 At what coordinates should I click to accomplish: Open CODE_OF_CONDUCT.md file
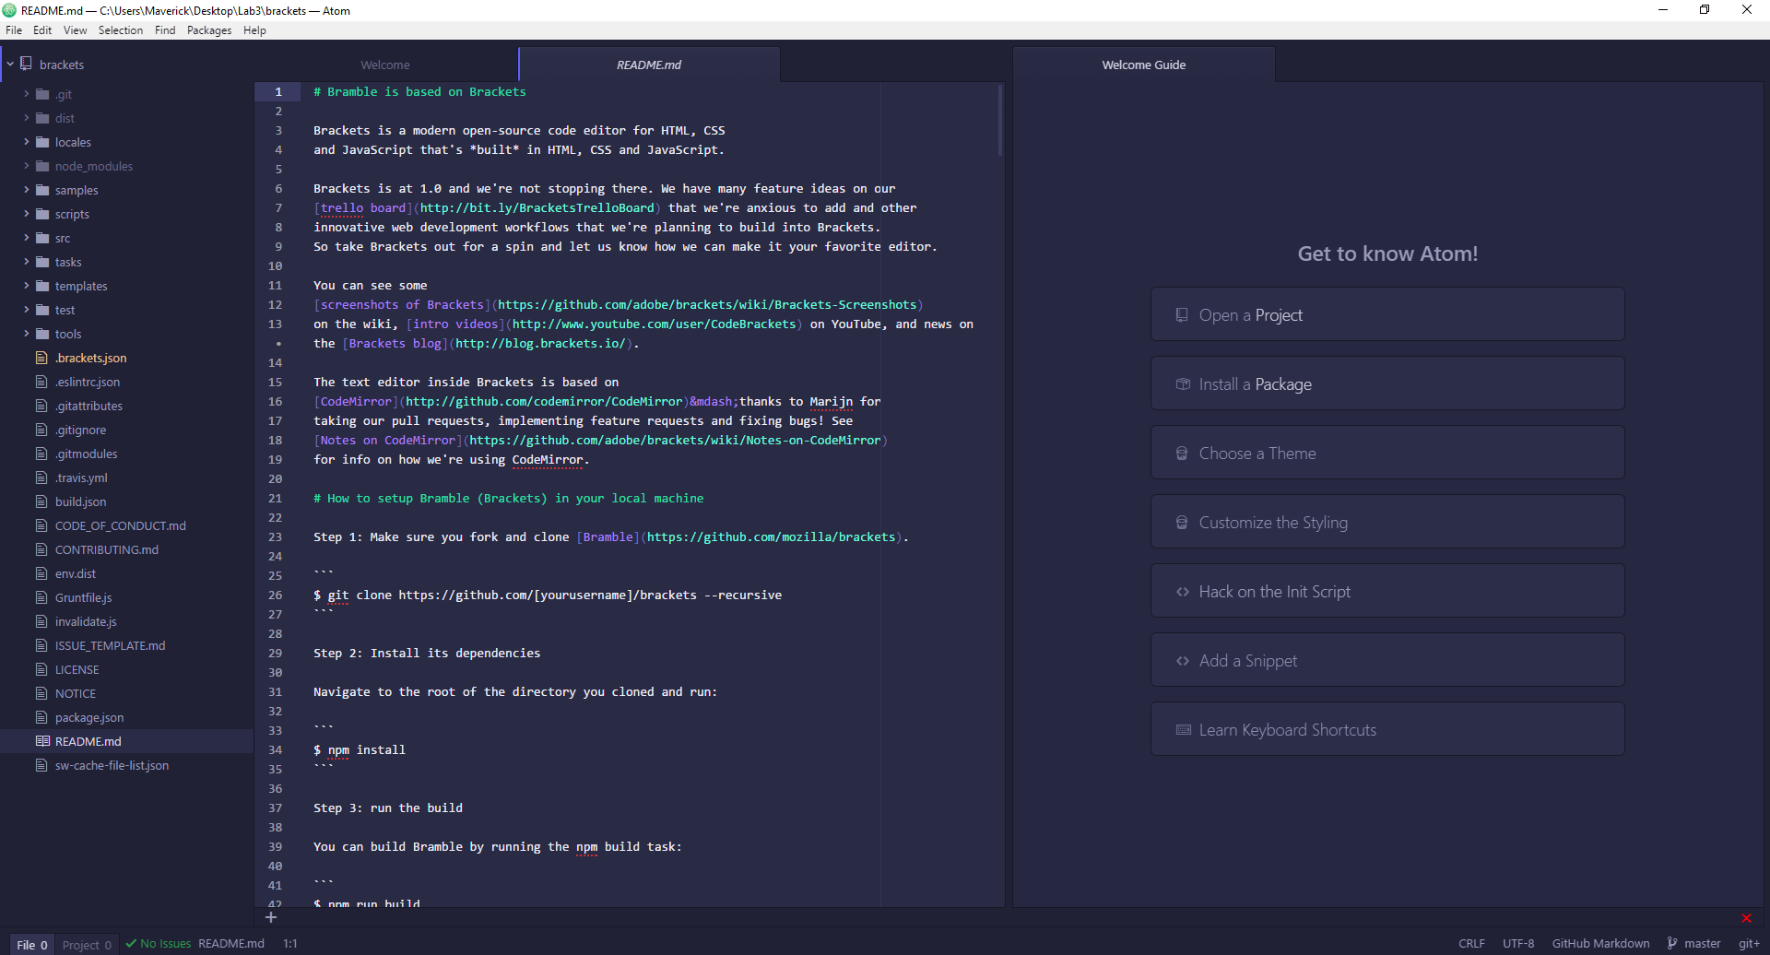120,525
